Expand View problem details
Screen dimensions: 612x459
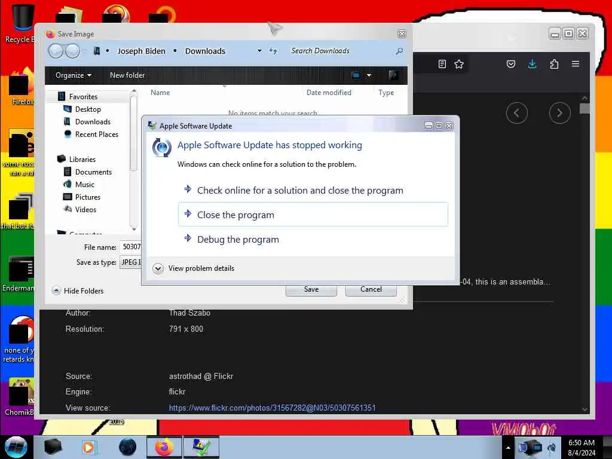(x=194, y=268)
